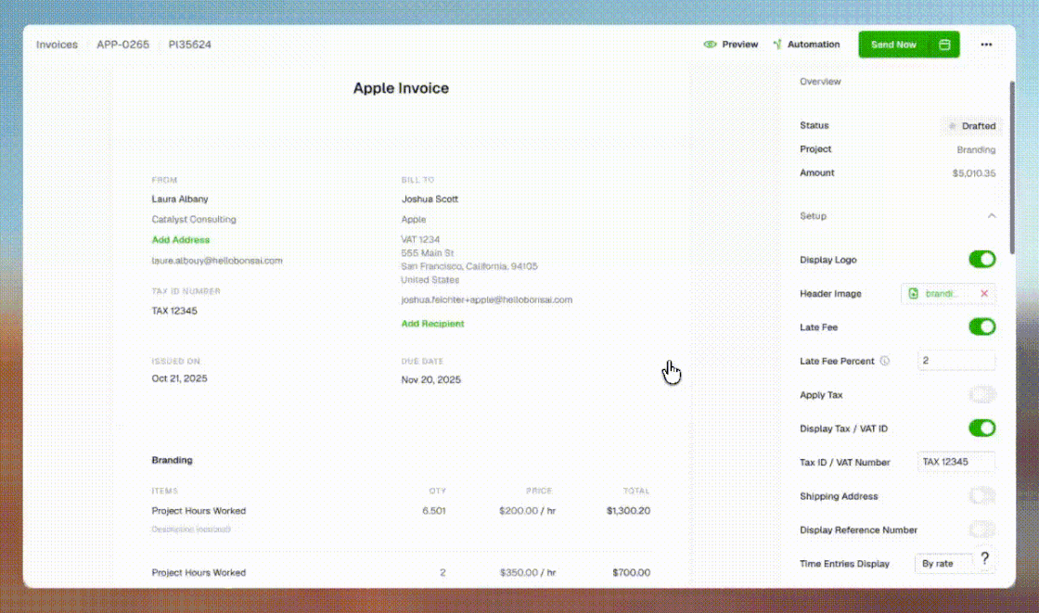Disable the Late Fee toggle
This screenshot has width=1039, height=613.
pos(982,326)
